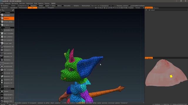
Task: Open Настройки UV command with sliders icon
Action: tap(7, 30)
